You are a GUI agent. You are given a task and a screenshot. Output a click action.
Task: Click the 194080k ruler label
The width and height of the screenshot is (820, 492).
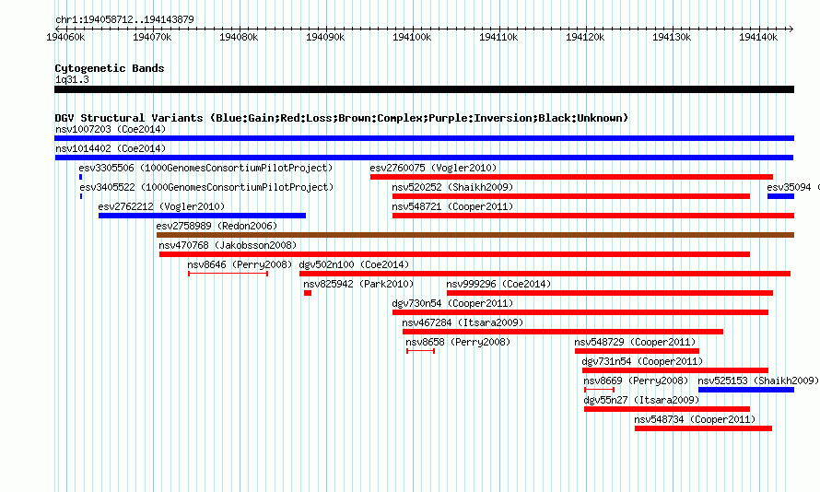(239, 37)
